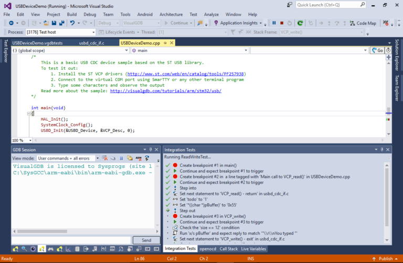This screenshot has width=403, height=263.
Task: Click the Continue play icon
Action: [167, 23]
